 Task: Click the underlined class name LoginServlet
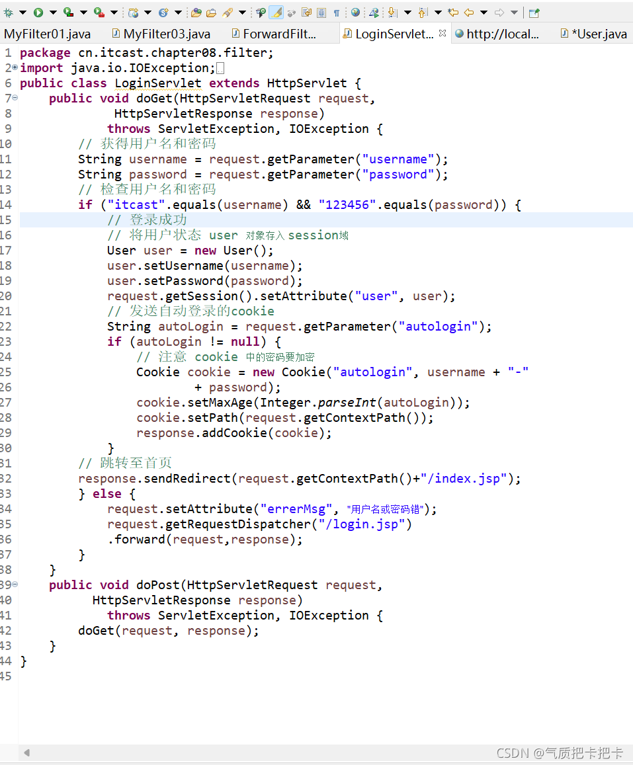click(x=157, y=83)
